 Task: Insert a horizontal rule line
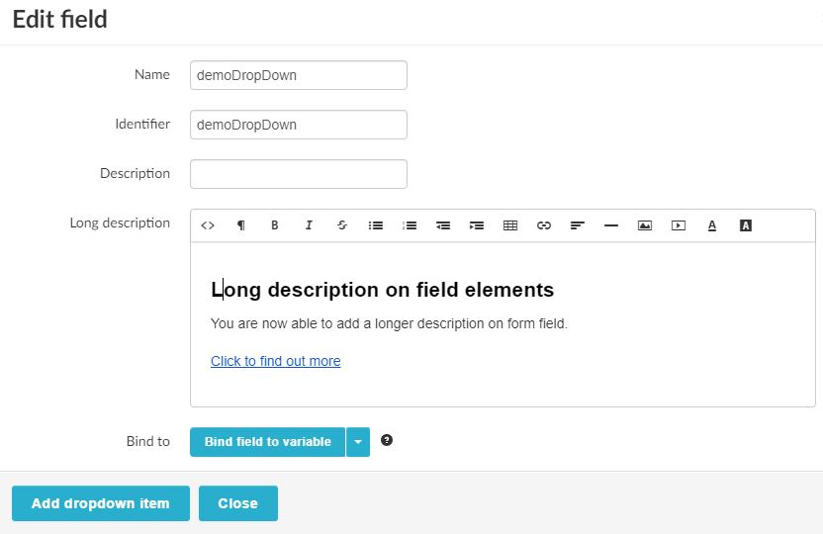[611, 225]
